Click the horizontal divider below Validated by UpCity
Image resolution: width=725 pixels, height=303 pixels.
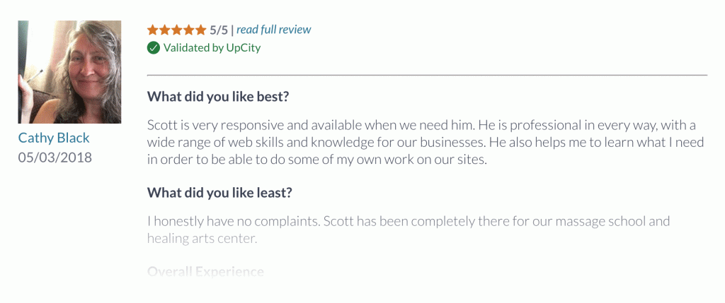point(427,74)
